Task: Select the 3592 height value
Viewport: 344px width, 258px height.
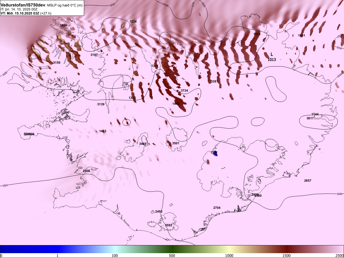Action: (169, 225)
